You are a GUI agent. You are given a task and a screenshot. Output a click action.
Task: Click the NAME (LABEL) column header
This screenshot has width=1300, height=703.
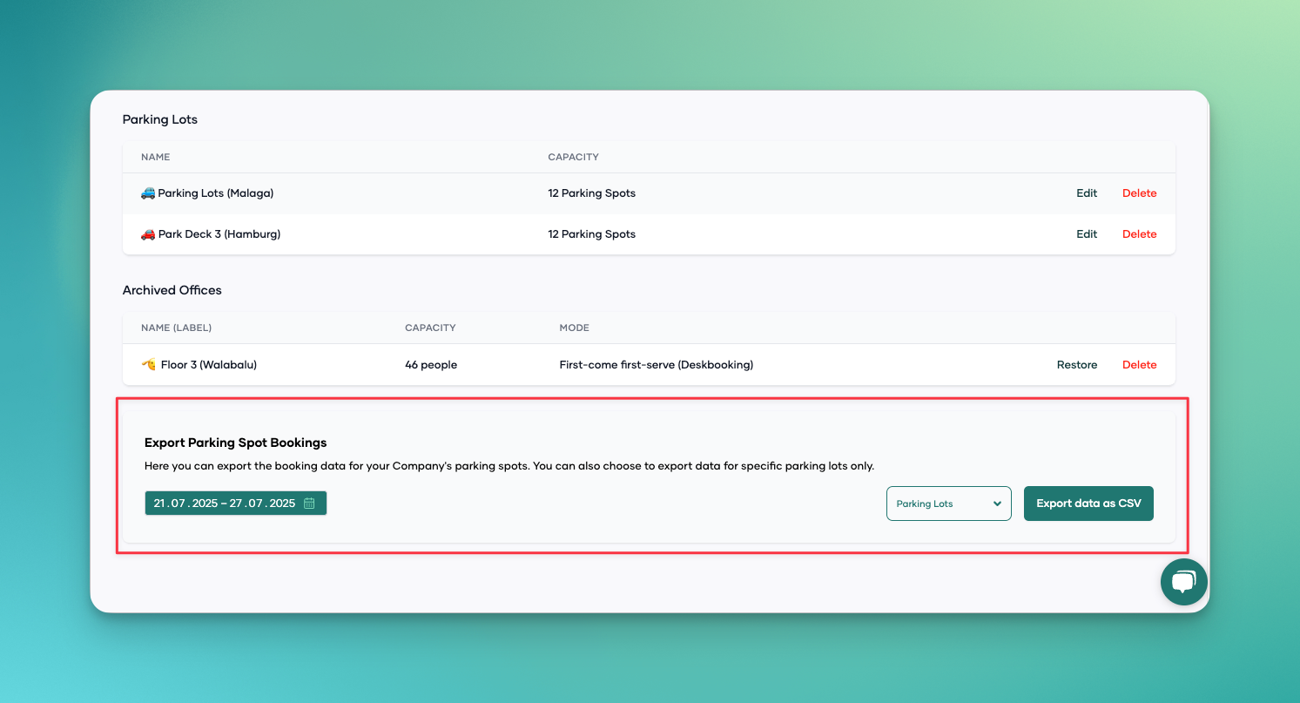pos(176,328)
